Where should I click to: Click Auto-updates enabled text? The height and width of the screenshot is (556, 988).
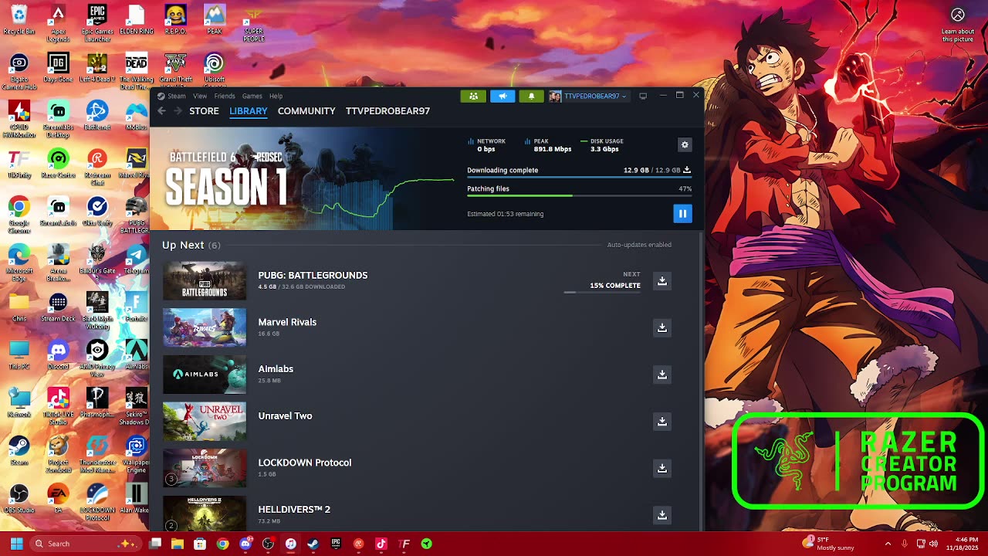pos(639,245)
